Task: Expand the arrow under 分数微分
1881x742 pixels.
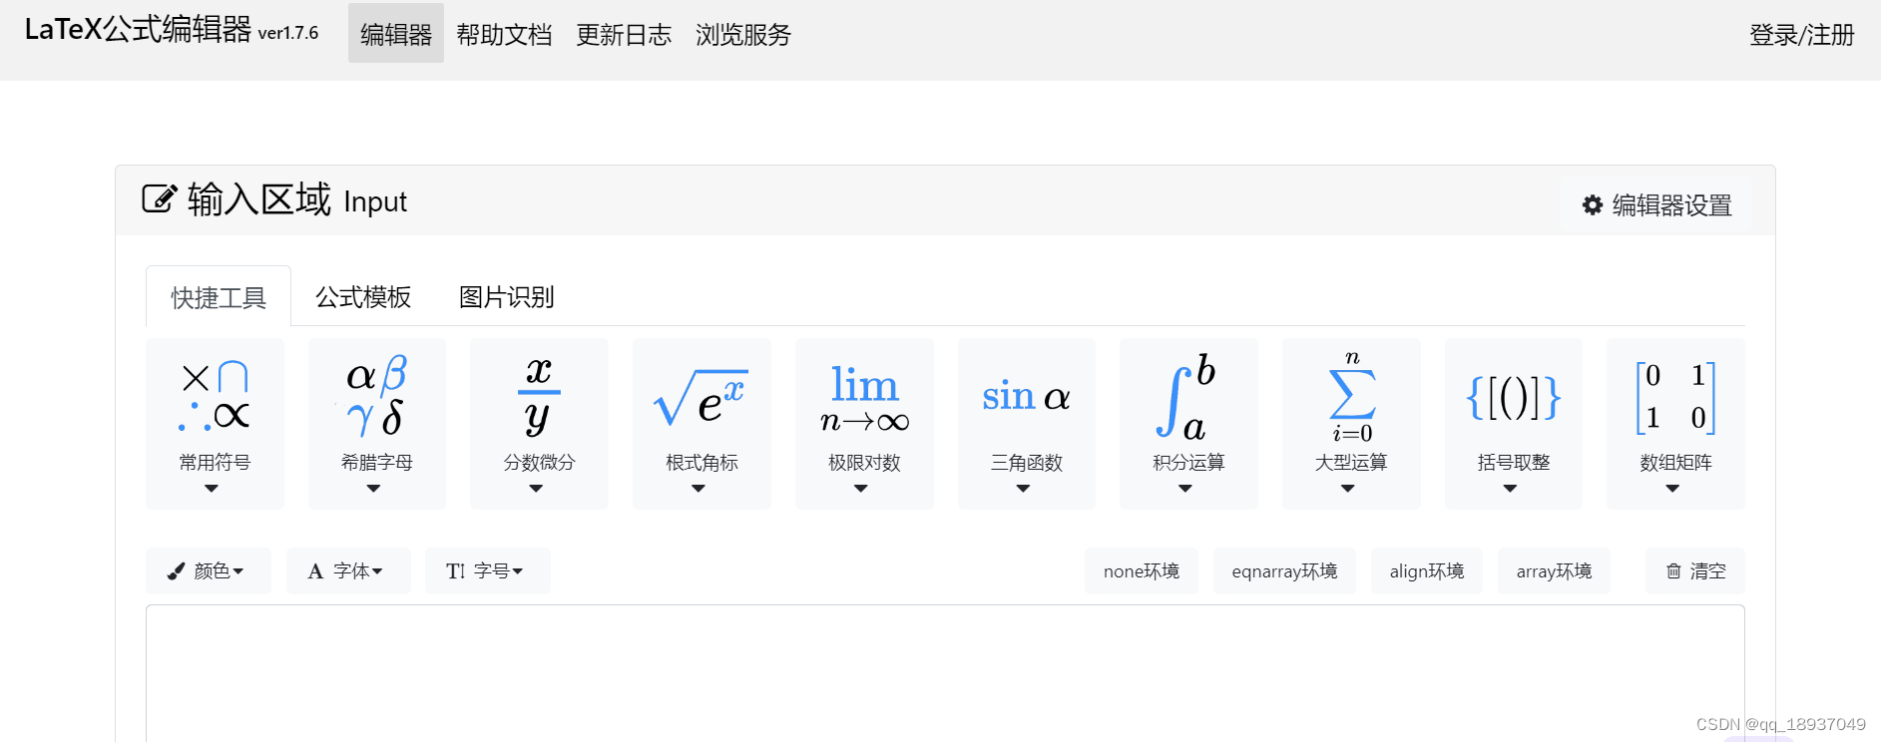Action: 536,489
